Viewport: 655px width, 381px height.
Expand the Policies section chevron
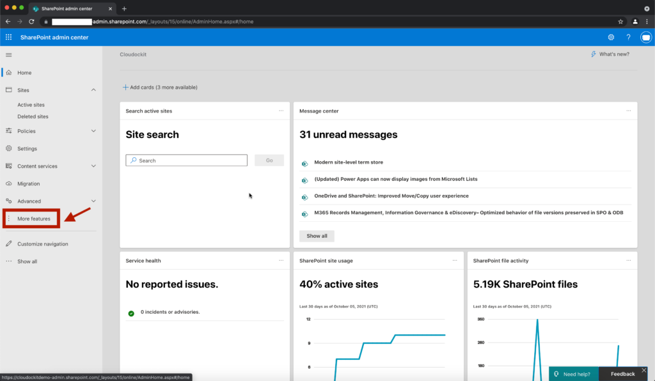[x=93, y=130]
